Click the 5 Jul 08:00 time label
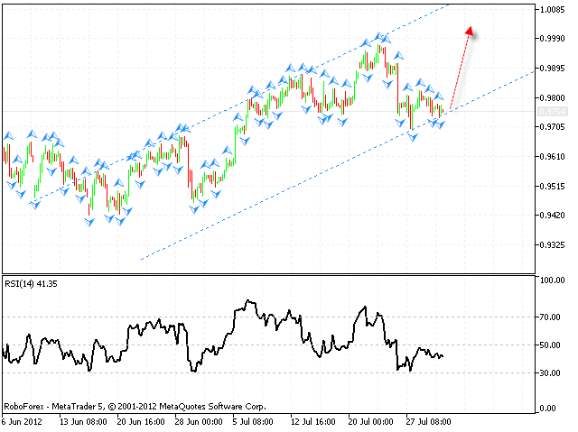This screenshot has height=432, width=578. coord(253,422)
